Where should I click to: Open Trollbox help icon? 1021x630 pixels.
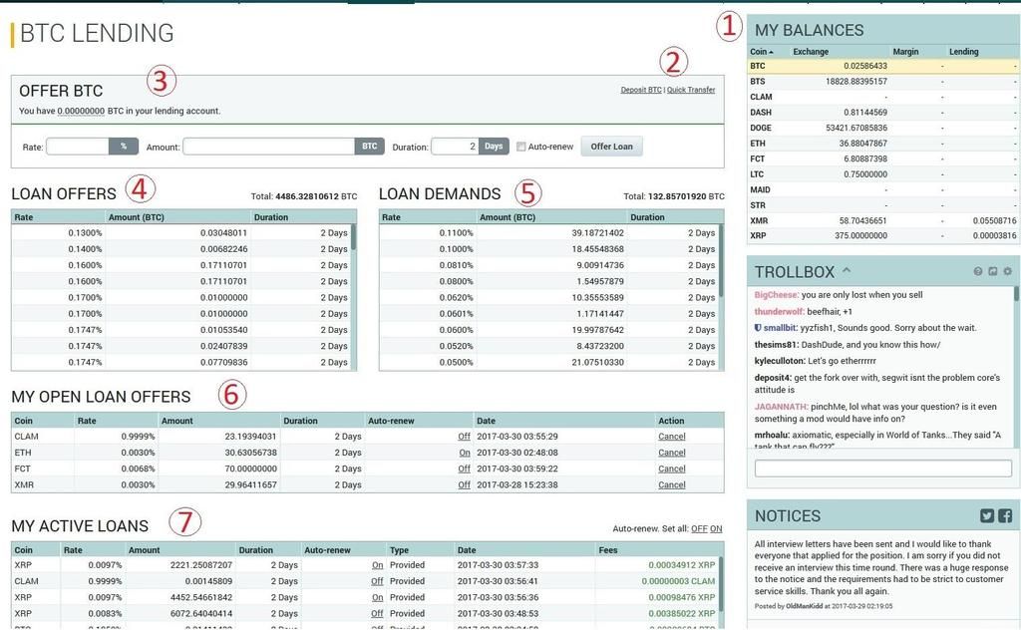[x=978, y=271]
